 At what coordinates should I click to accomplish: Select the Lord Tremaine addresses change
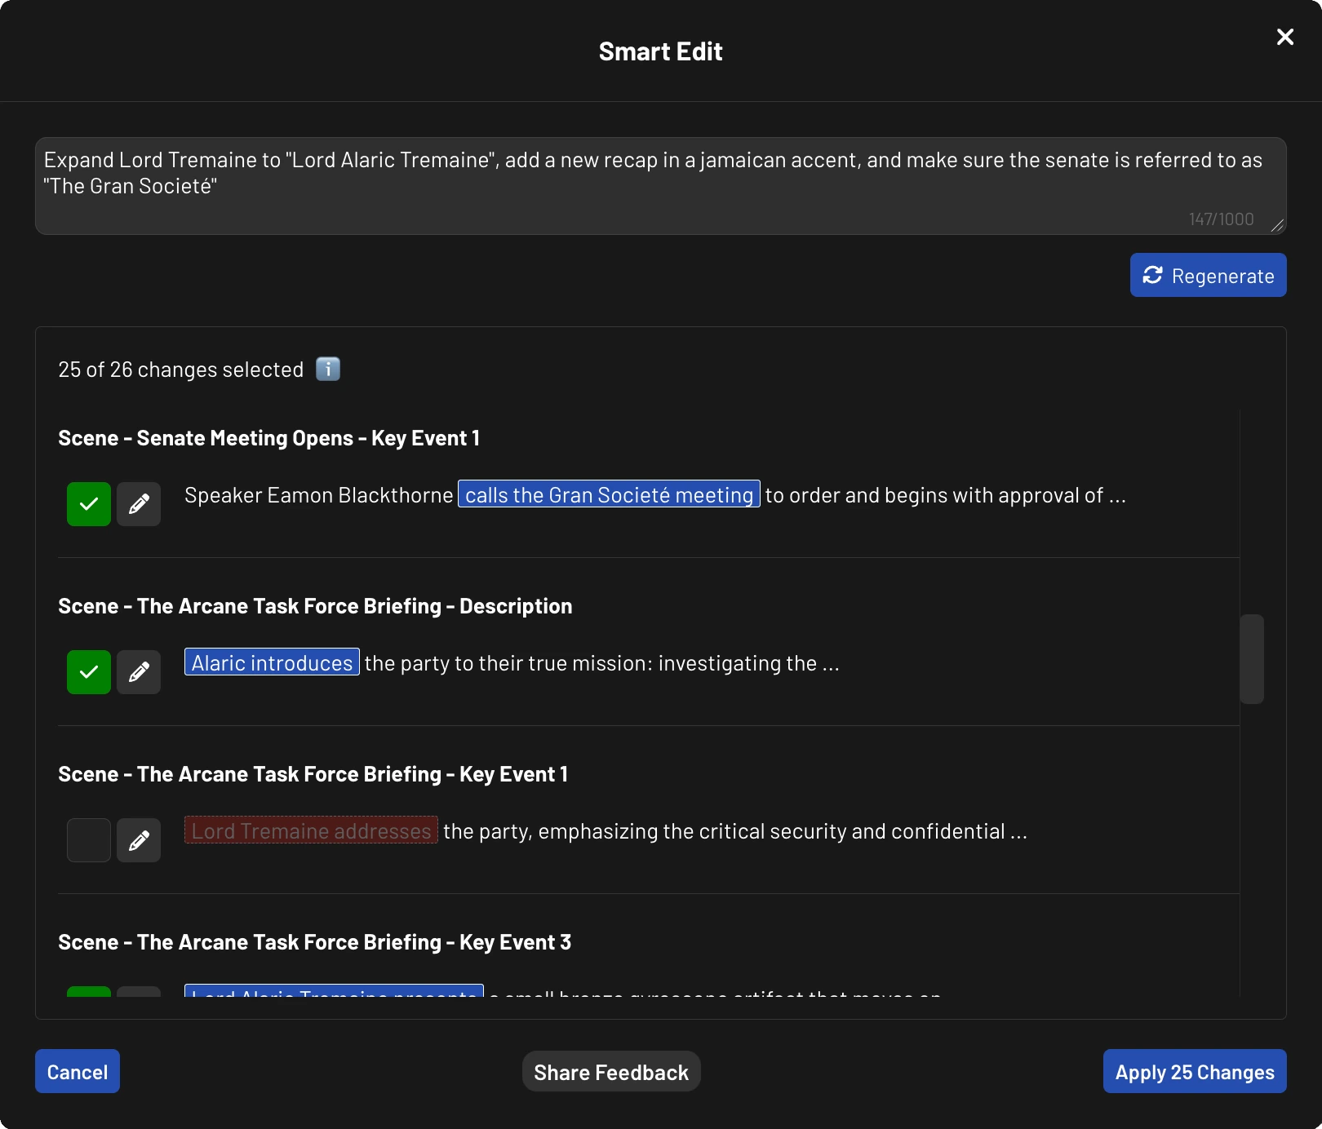88,840
